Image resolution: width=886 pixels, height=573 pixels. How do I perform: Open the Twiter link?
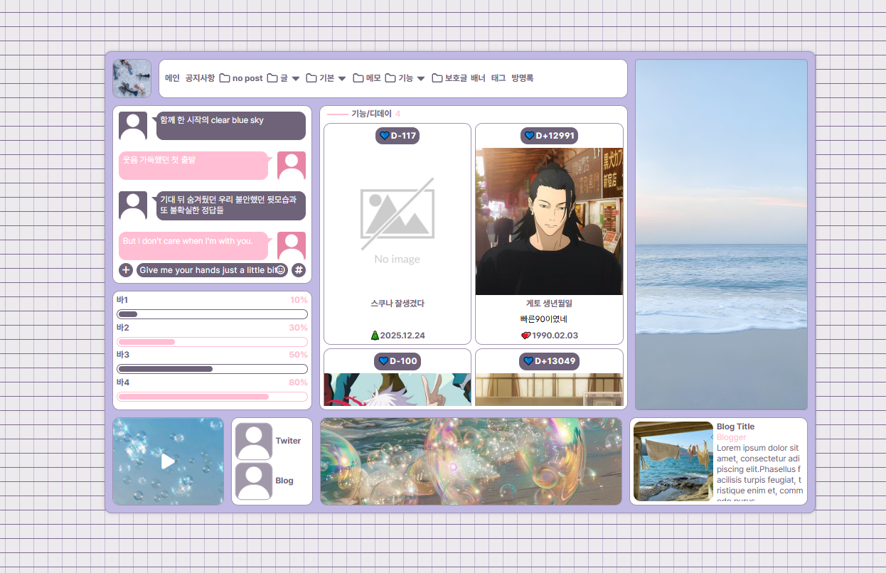[x=288, y=441]
